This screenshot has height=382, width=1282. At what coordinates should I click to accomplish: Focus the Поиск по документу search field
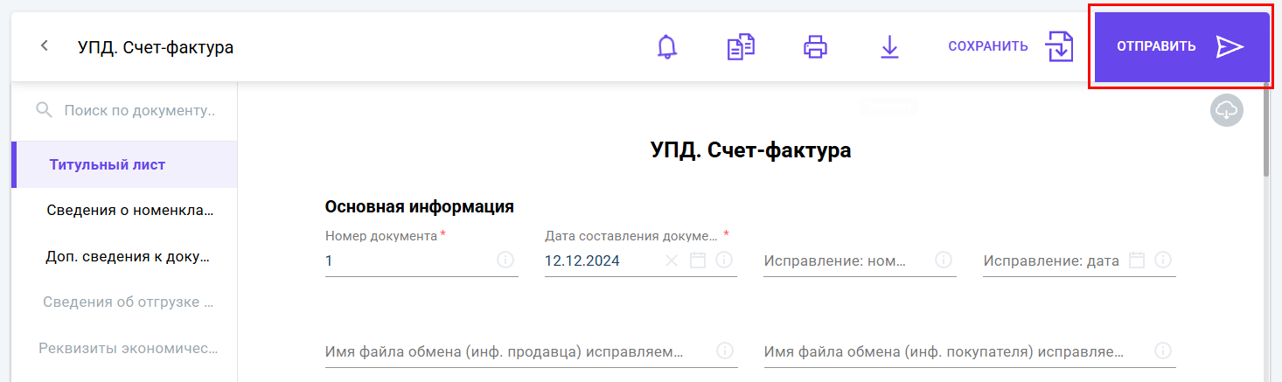139,111
